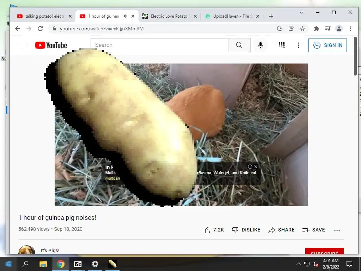This screenshot has width=361, height=271.
Task: Click the browser forward arrow
Action: point(29,29)
